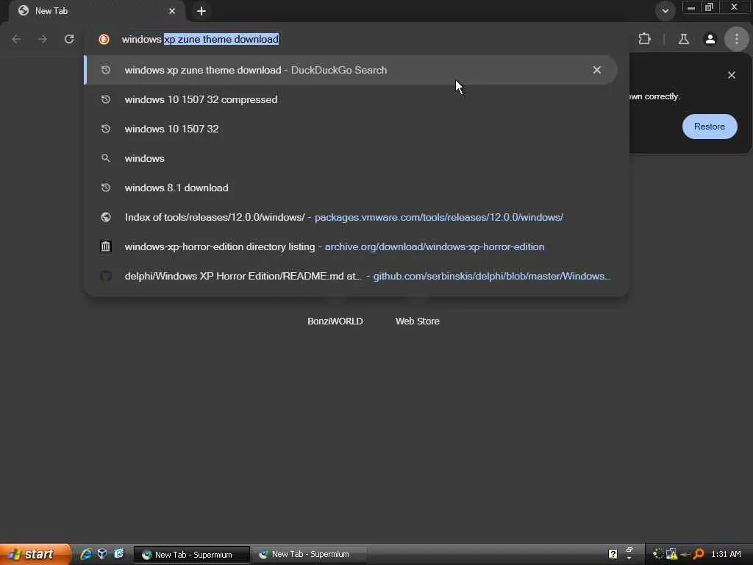Click the cube icon in quick launch
This screenshot has height=565, width=753.
pos(101,554)
